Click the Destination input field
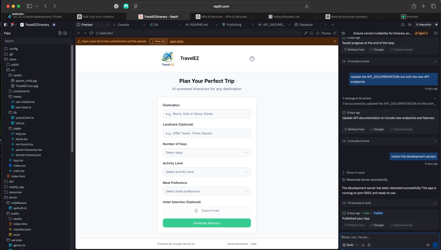The width and height of the screenshot is (441, 250). (207, 114)
